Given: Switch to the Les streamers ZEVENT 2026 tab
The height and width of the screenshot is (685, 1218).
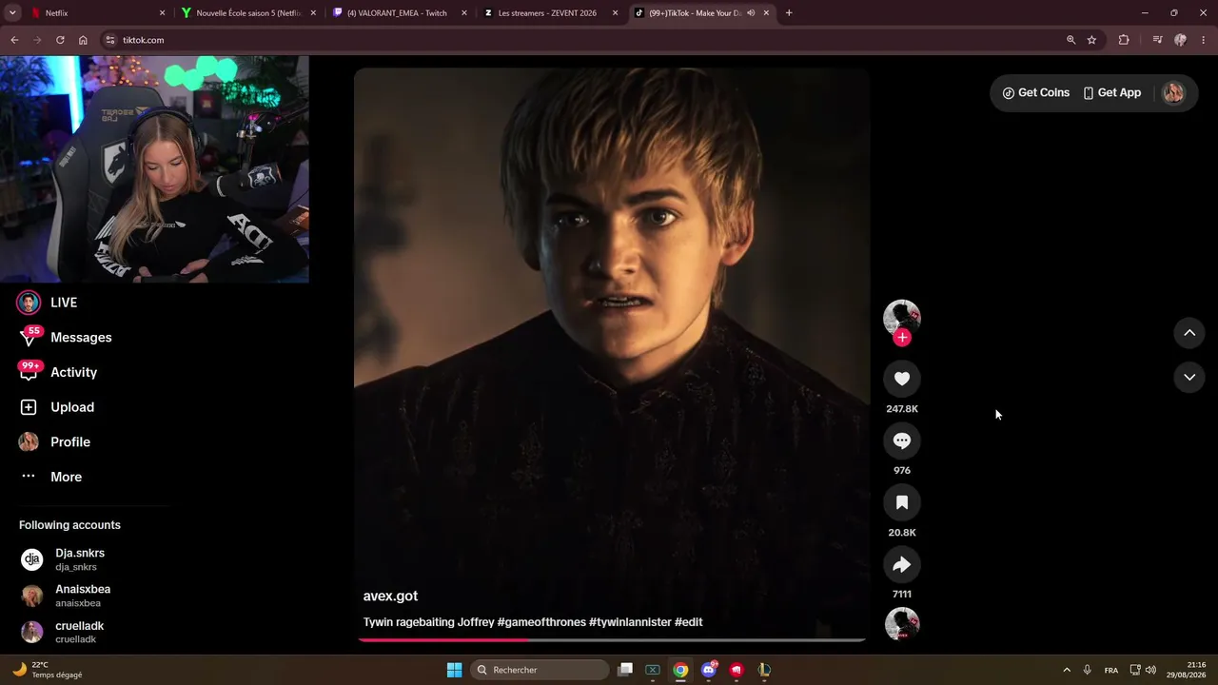Looking at the screenshot, I should pos(551,13).
